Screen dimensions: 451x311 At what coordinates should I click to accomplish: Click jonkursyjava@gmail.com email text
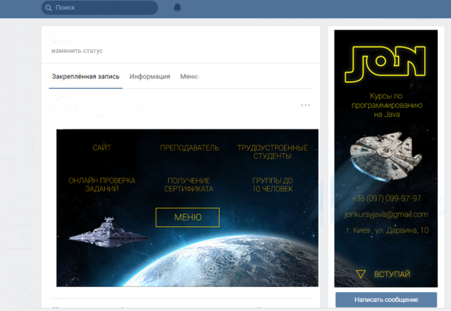click(386, 214)
